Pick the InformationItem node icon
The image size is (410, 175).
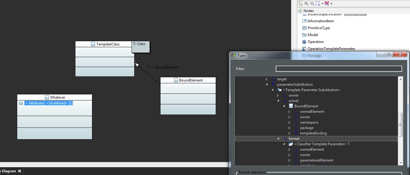(x=304, y=21)
